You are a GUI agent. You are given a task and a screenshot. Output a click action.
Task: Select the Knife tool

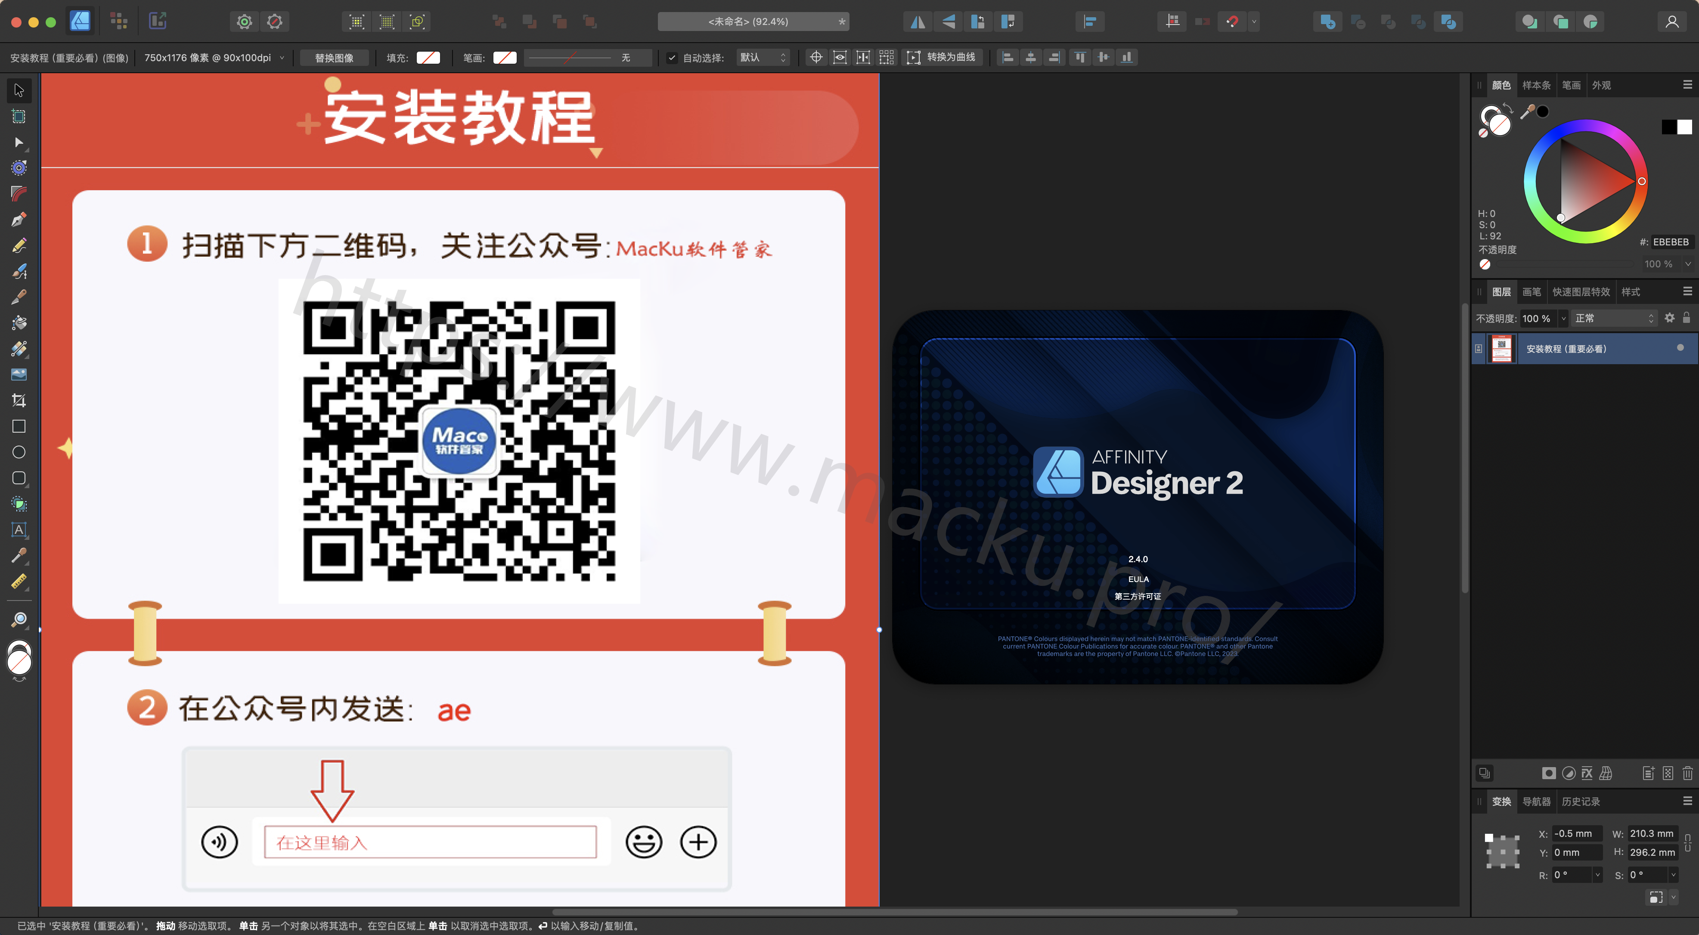click(x=19, y=297)
